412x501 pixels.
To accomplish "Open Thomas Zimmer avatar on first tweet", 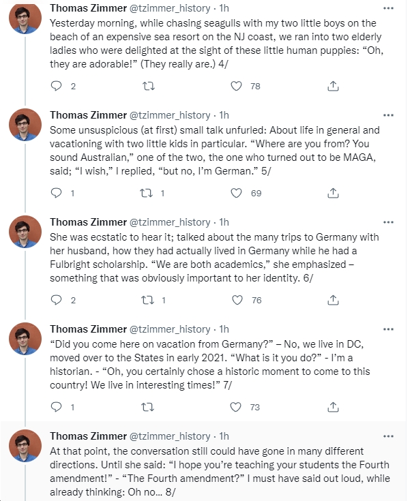I will point(25,18).
